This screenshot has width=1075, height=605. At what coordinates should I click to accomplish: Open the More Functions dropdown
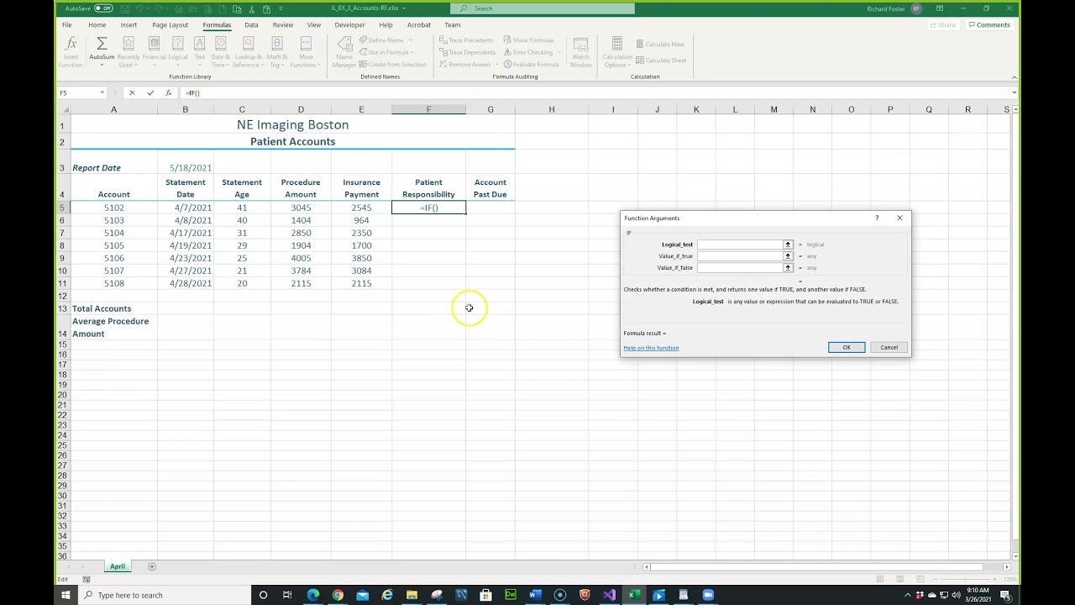[x=306, y=53]
